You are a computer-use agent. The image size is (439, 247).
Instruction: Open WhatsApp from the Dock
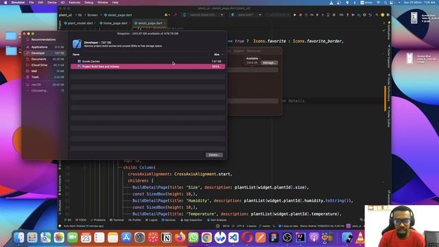[x=193, y=238]
